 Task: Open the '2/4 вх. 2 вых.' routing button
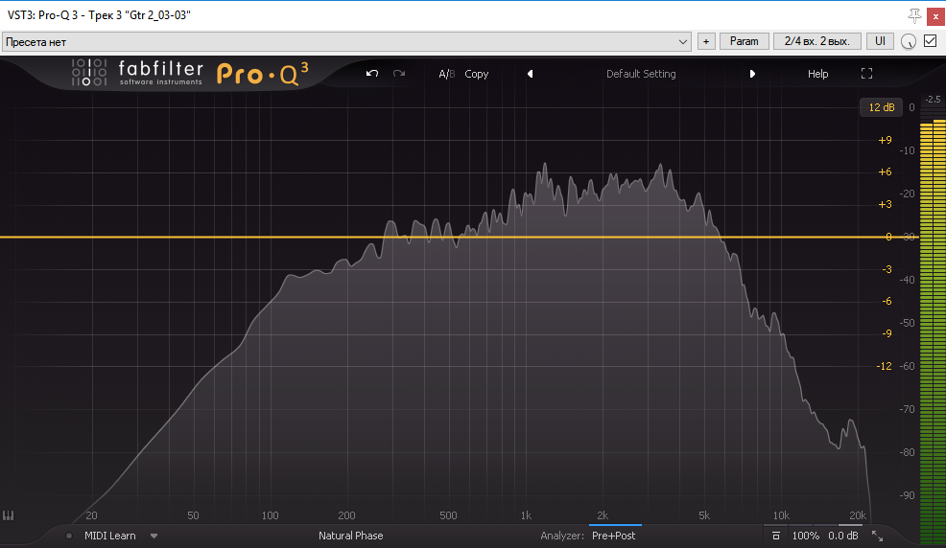[x=816, y=41]
